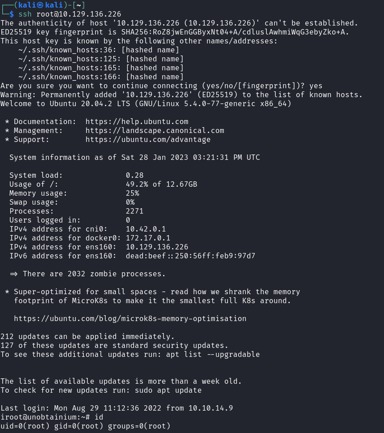The width and height of the screenshot is (384, 433).
Task: Click the ssh root@10.129.136.226 command text
Action: coord(70,14)
